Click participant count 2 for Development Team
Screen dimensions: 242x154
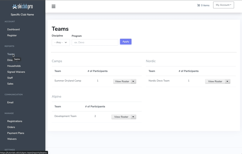click(x=95, y=116)
